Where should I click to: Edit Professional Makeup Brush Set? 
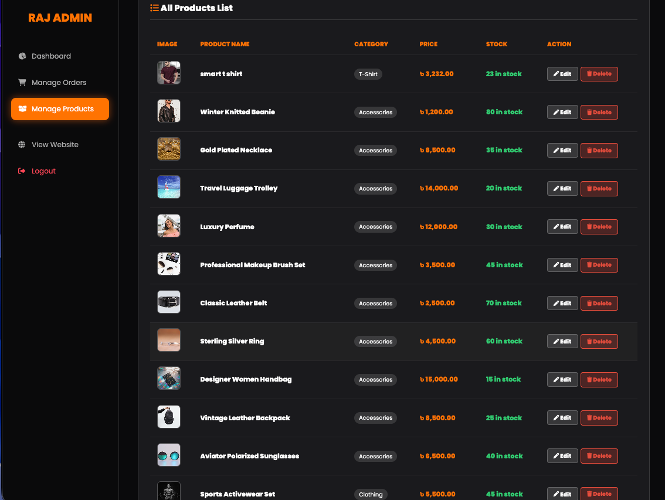tap(562, 265)
